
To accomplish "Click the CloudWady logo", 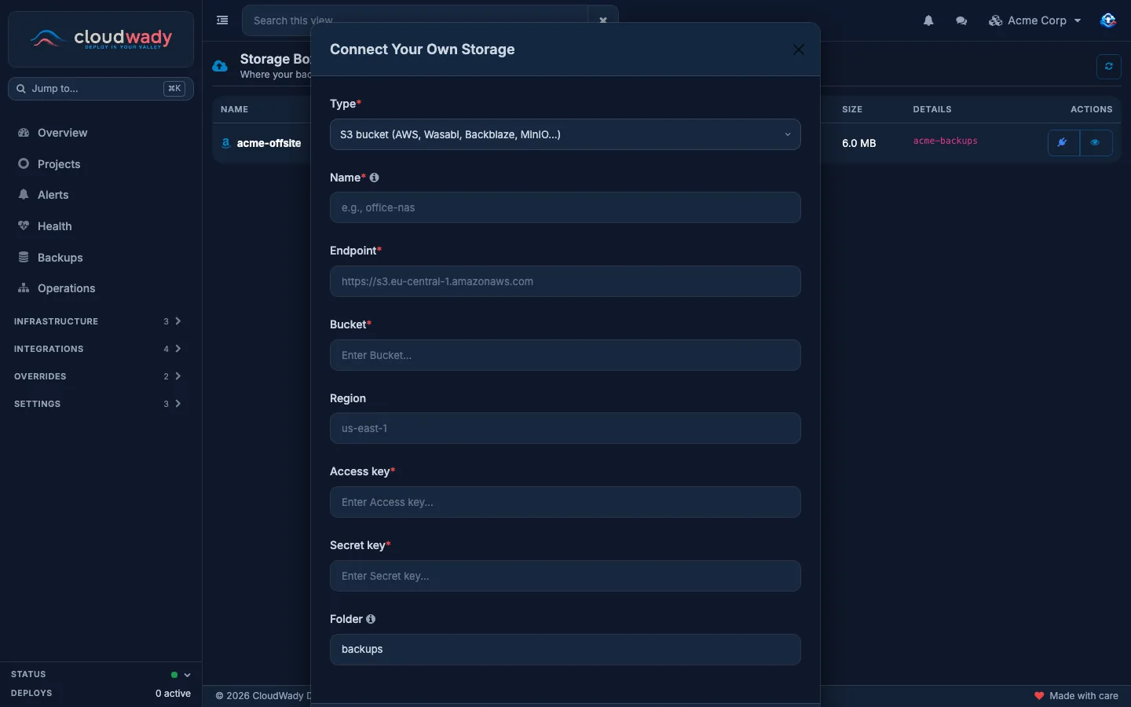I will tap(101, 38).
